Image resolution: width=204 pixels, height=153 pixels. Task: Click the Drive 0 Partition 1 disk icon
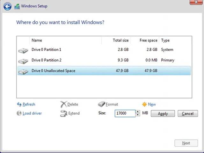click(23, 50)
